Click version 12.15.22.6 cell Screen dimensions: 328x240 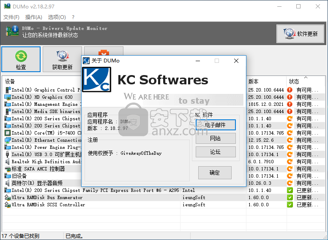pyautogui.click(x=261, y=140)
